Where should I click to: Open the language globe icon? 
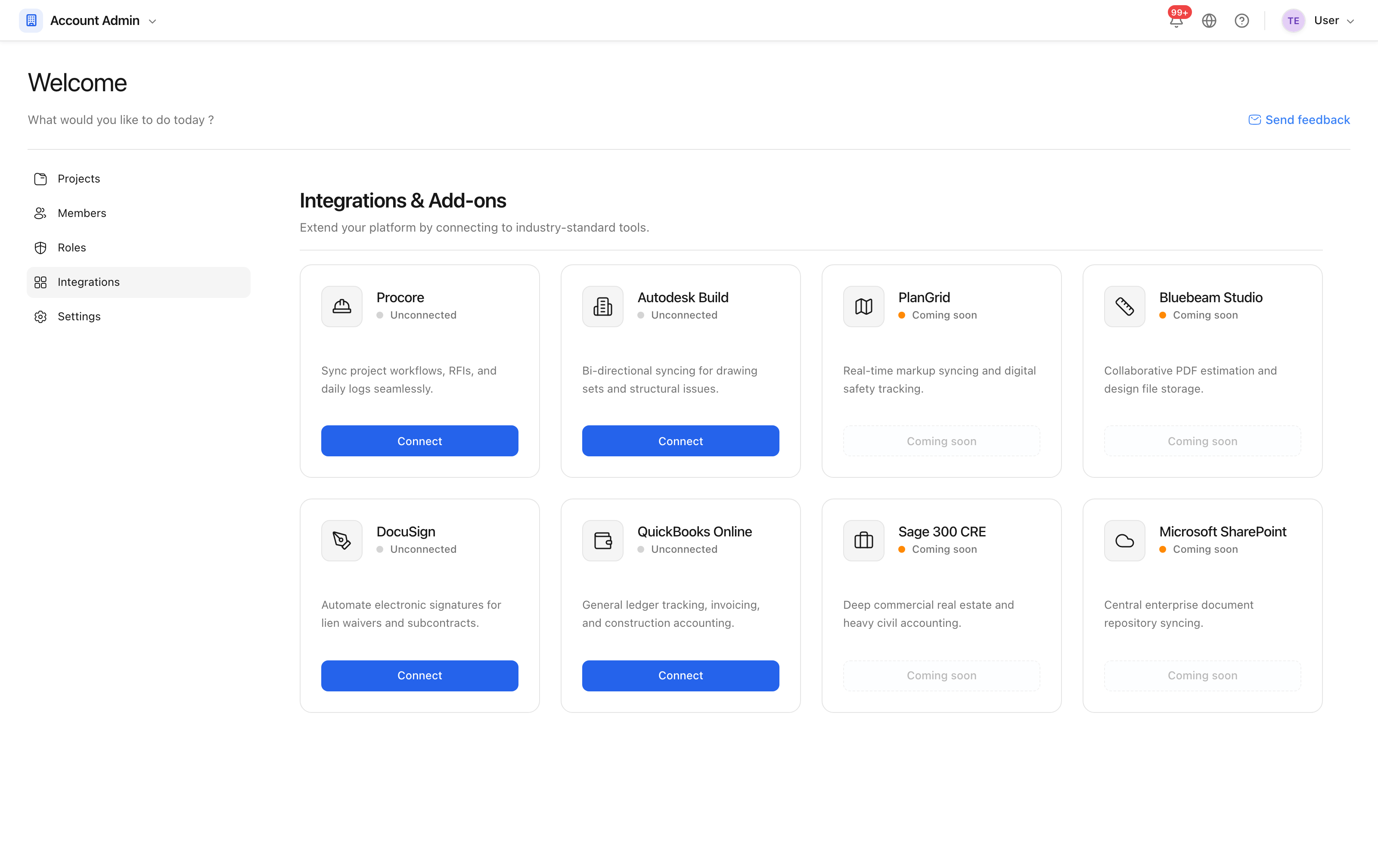point(1209,21)
